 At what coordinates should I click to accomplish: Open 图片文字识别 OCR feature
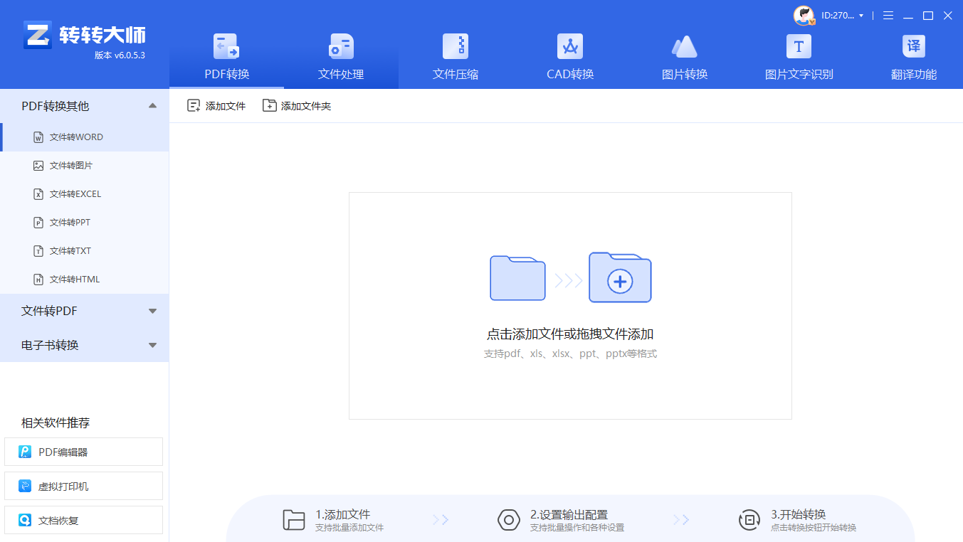(798, 53)
